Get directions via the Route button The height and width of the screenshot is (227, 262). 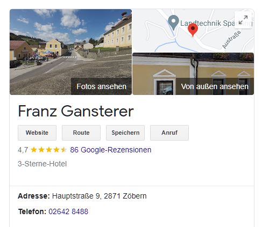click(81, 133)
